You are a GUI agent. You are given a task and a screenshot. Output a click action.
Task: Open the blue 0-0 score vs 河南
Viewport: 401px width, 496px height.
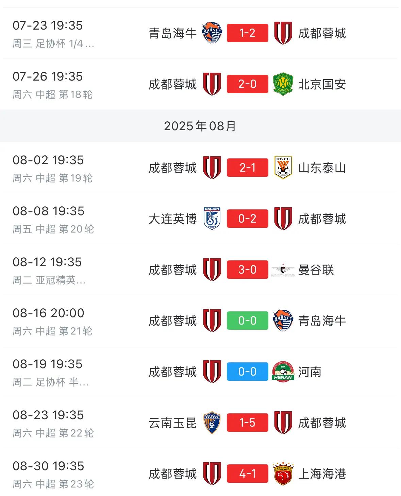tap(248, 372)
